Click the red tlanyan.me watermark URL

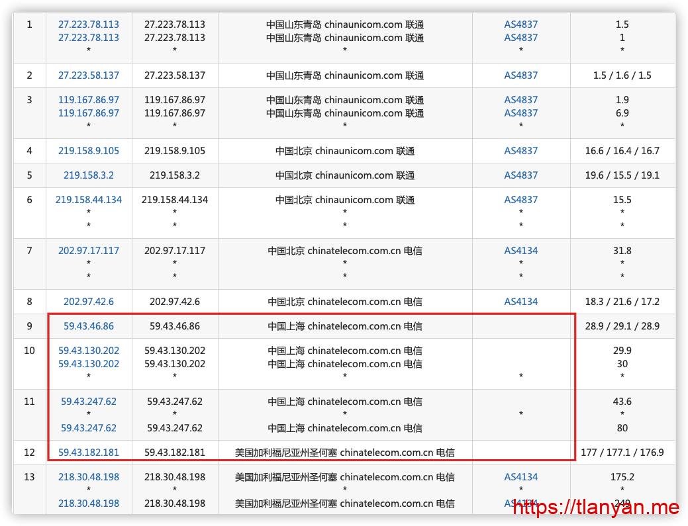tap(596, 508)
